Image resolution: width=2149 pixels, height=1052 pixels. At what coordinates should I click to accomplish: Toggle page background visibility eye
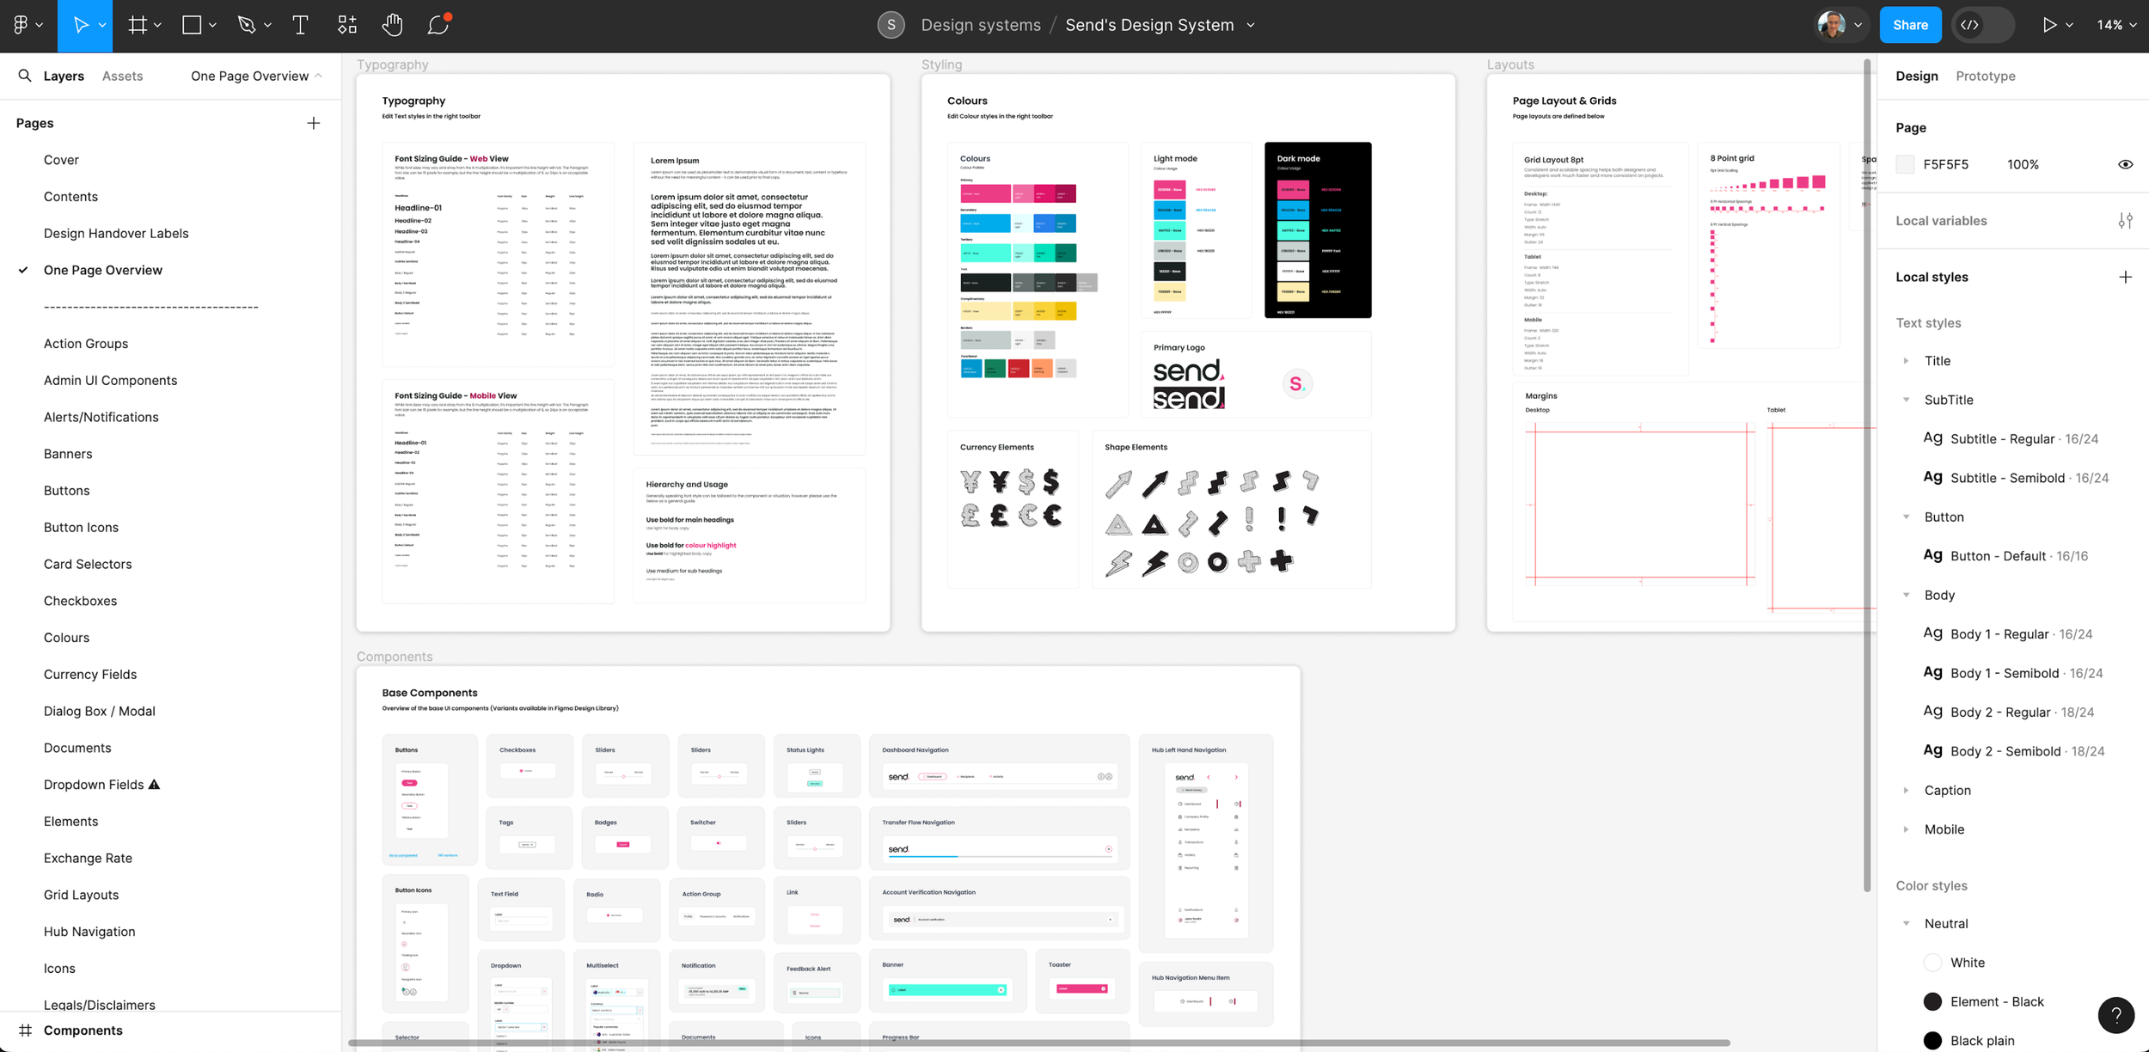(2125, 164)
